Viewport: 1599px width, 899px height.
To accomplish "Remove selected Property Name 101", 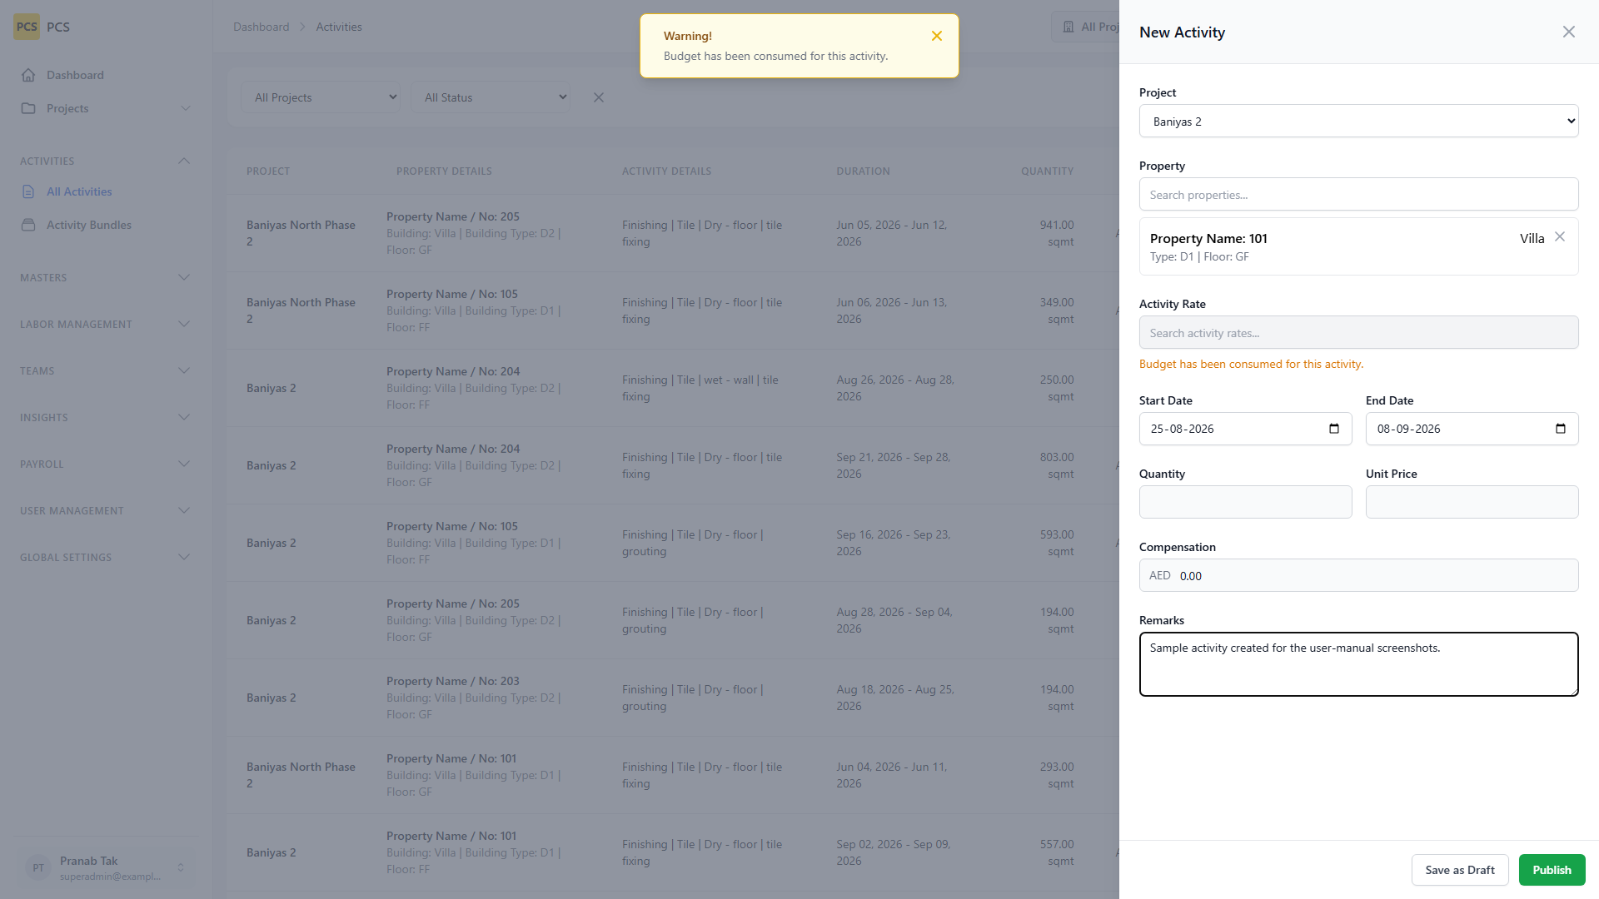I will (x=1560, y=237).
